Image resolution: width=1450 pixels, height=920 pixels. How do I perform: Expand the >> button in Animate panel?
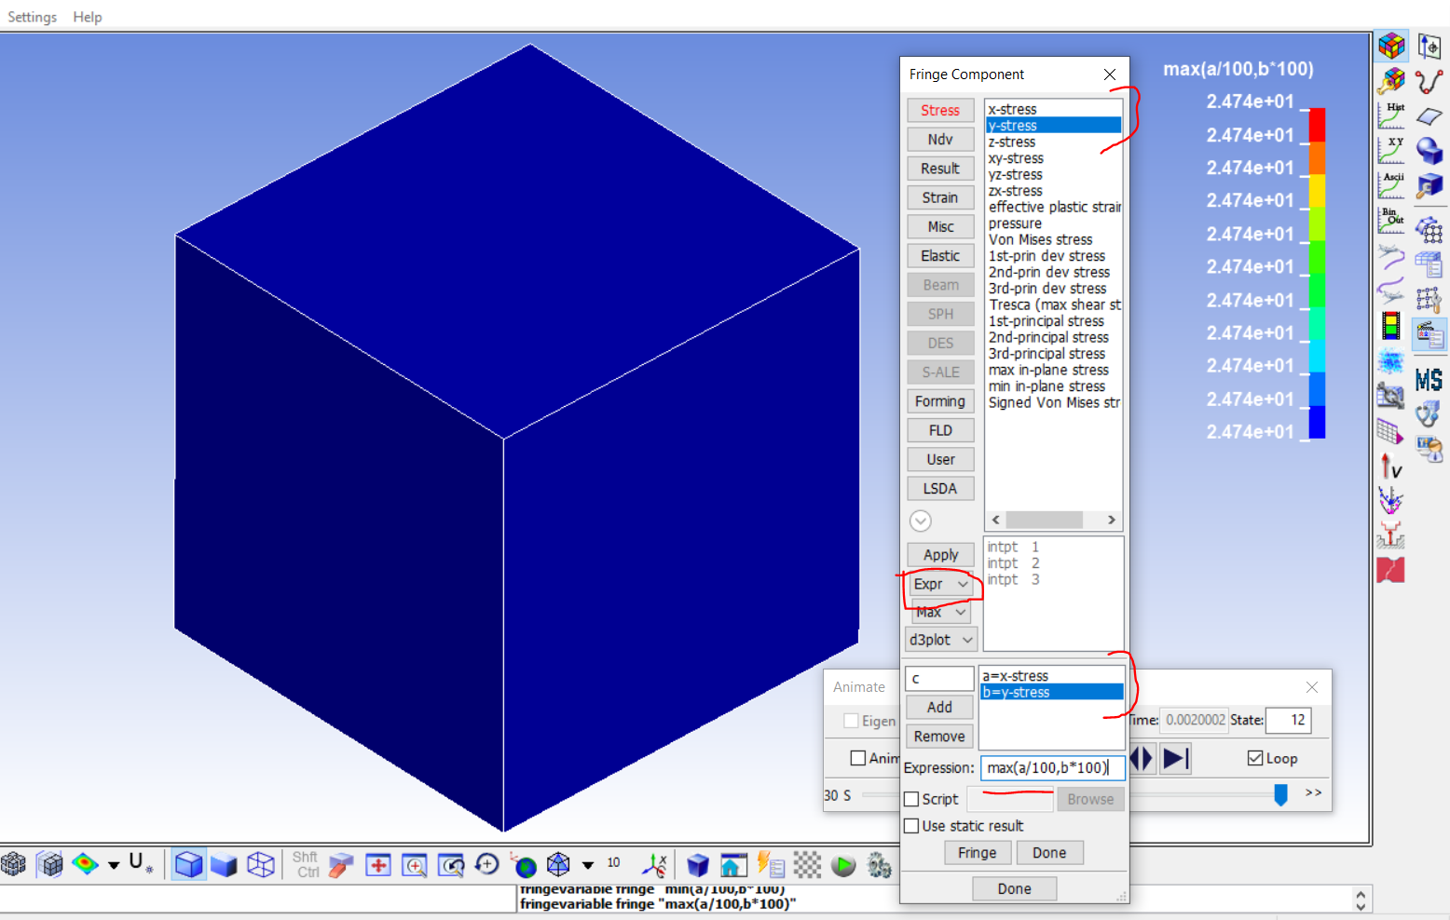[1313, 792]
